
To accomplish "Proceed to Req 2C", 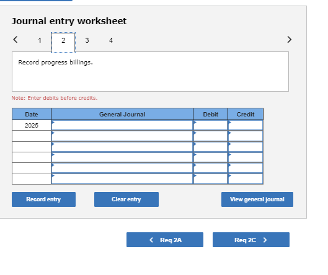I will [x=251, y=240].
